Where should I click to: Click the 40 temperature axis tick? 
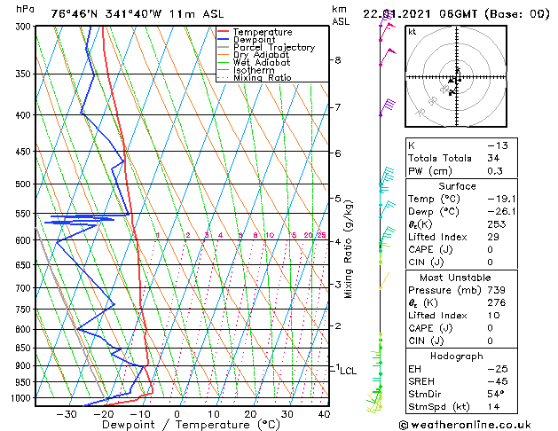tap(324, 414)
